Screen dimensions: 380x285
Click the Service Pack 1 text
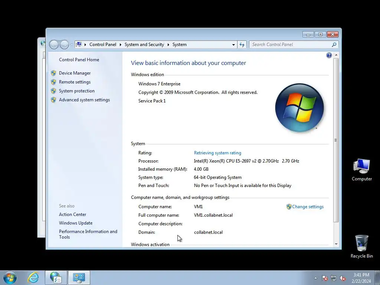click(x=152, y=101)
